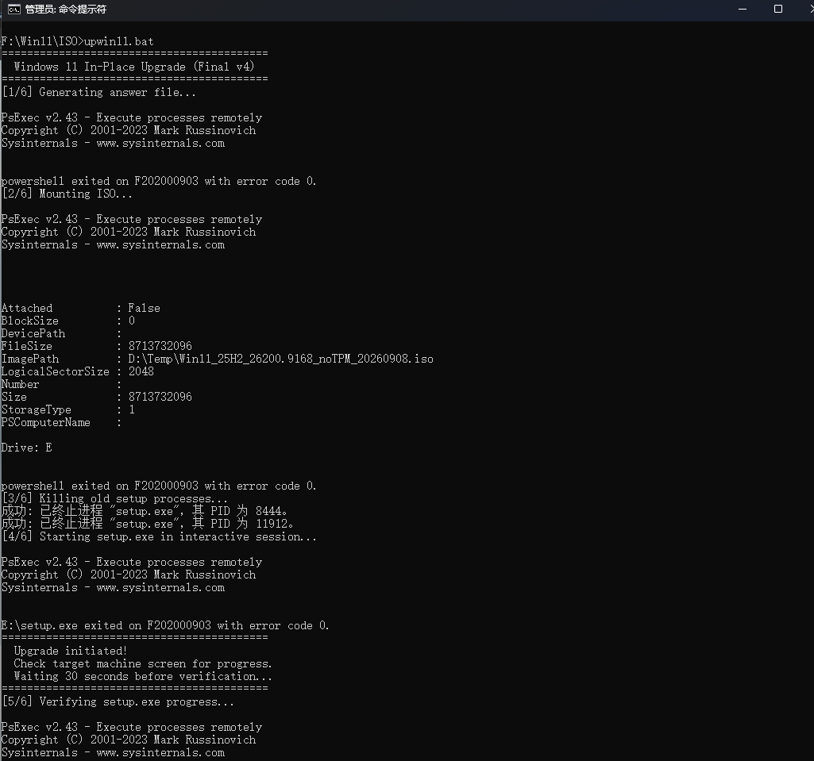The image size is (814, 761).
Task: Click the 'Attached : False' output row
Action: (x=80, y=308)
